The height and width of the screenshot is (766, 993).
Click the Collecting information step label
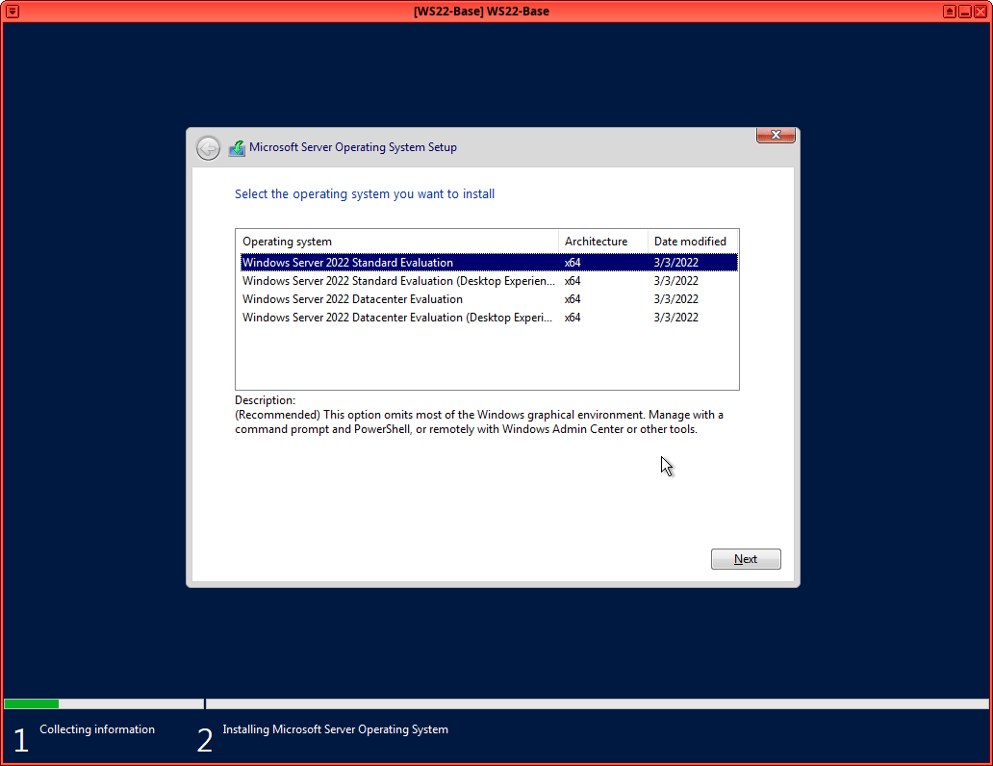[x=97, y=729]
